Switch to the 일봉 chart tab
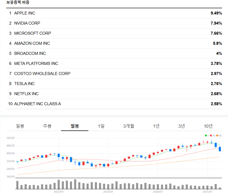The width and height of the screenshot is (228, 195). [x=20, y=126]
